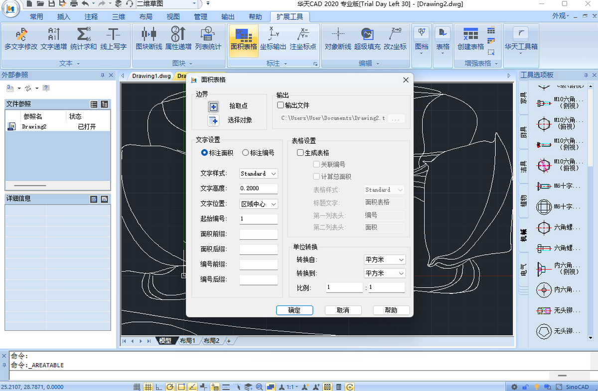The width and height of the screenshot is (598, 391).
Task: Open the 创建表格 tool
Action: pos(470,39)
